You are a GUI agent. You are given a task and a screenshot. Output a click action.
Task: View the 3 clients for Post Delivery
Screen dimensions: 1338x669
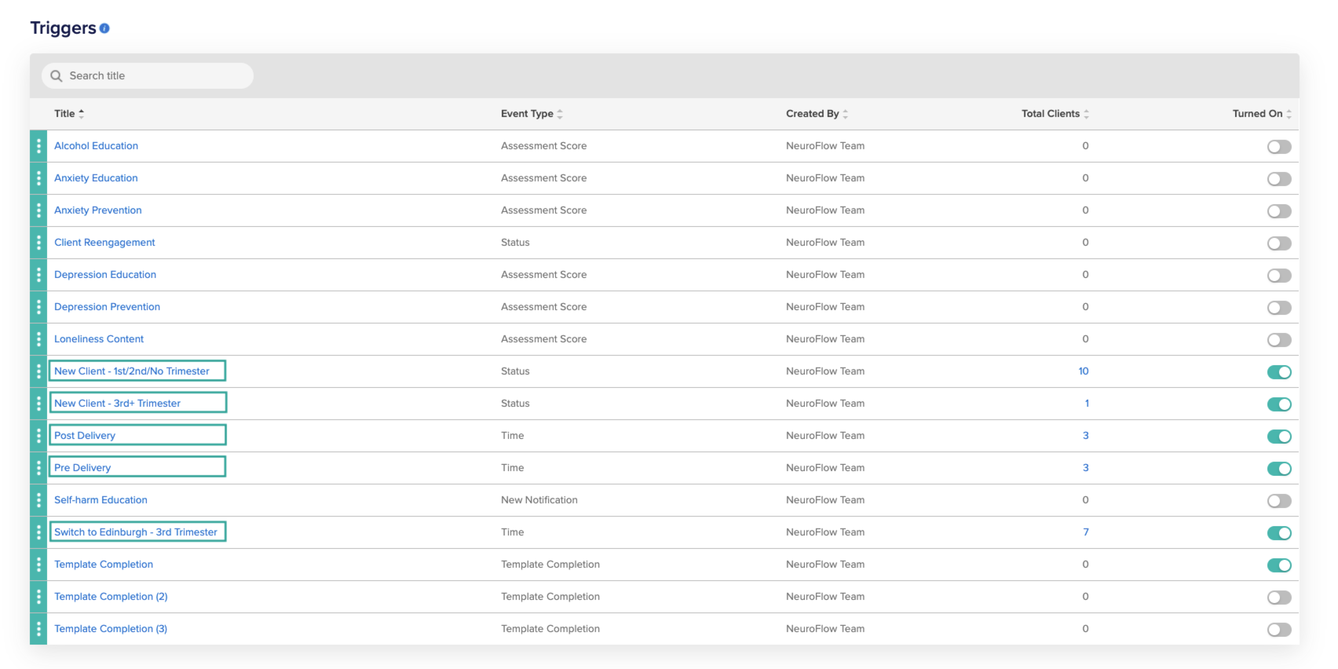[x=1086, y=436]
